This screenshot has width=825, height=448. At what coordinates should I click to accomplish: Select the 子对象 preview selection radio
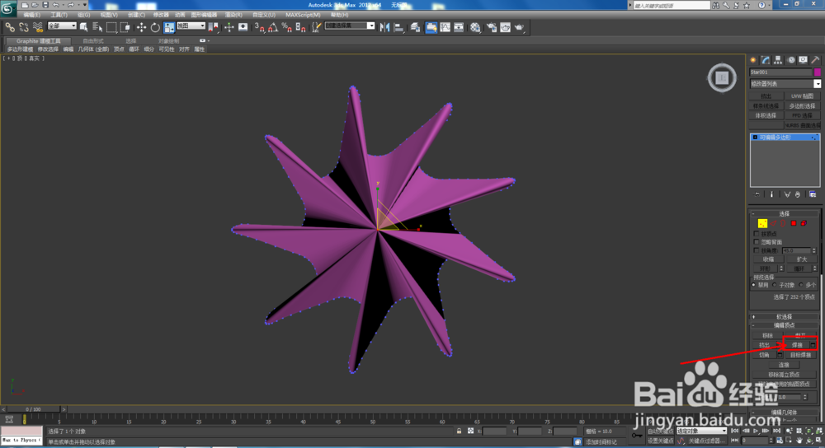pyautogui.click(x=775, y=285)
